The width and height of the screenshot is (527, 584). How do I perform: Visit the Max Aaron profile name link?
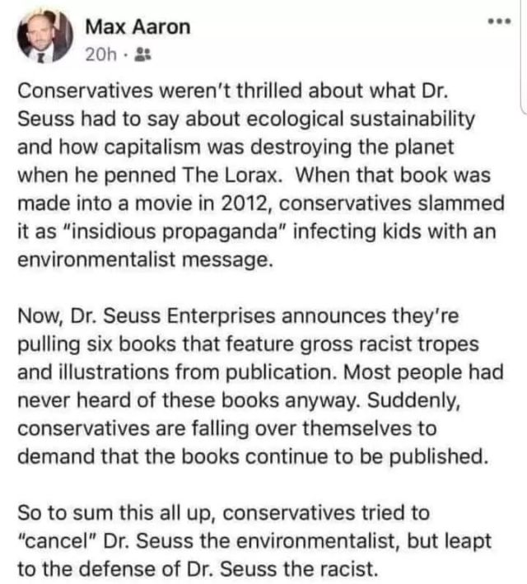(x=138, y=27)
